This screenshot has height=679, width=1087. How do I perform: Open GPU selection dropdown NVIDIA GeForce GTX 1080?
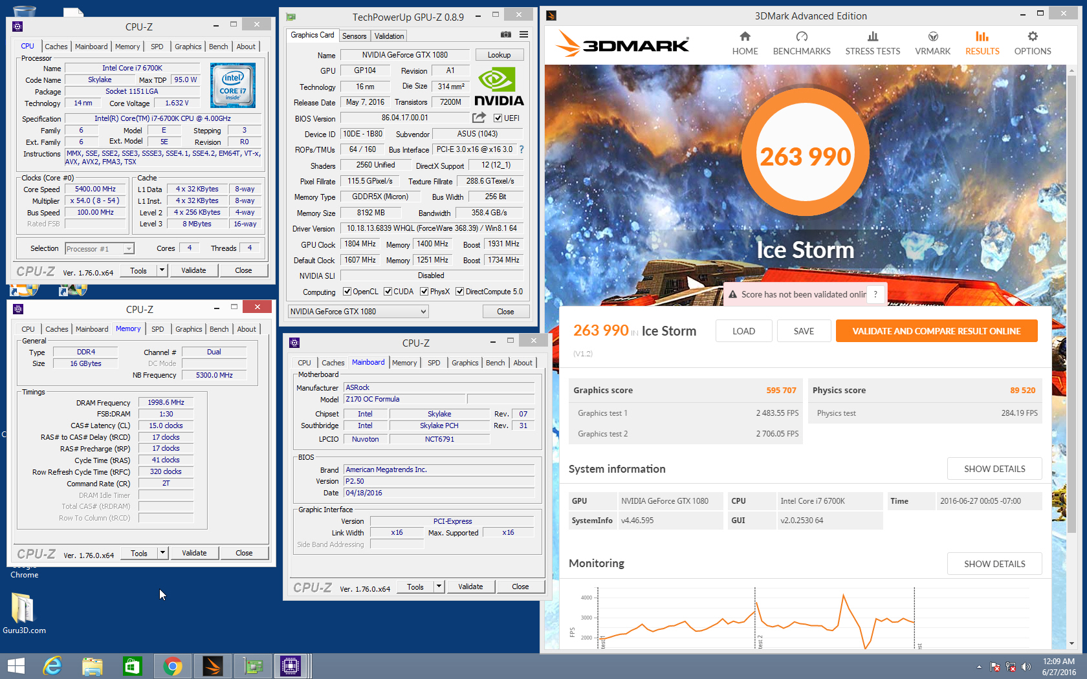[358, 312]
